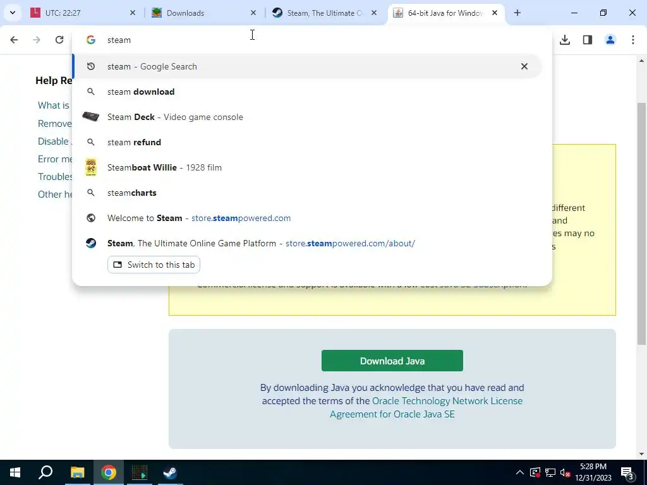Open the 'Disable' help link
The height and width of the screenshot is (485, 647).
tap(54, 141)
